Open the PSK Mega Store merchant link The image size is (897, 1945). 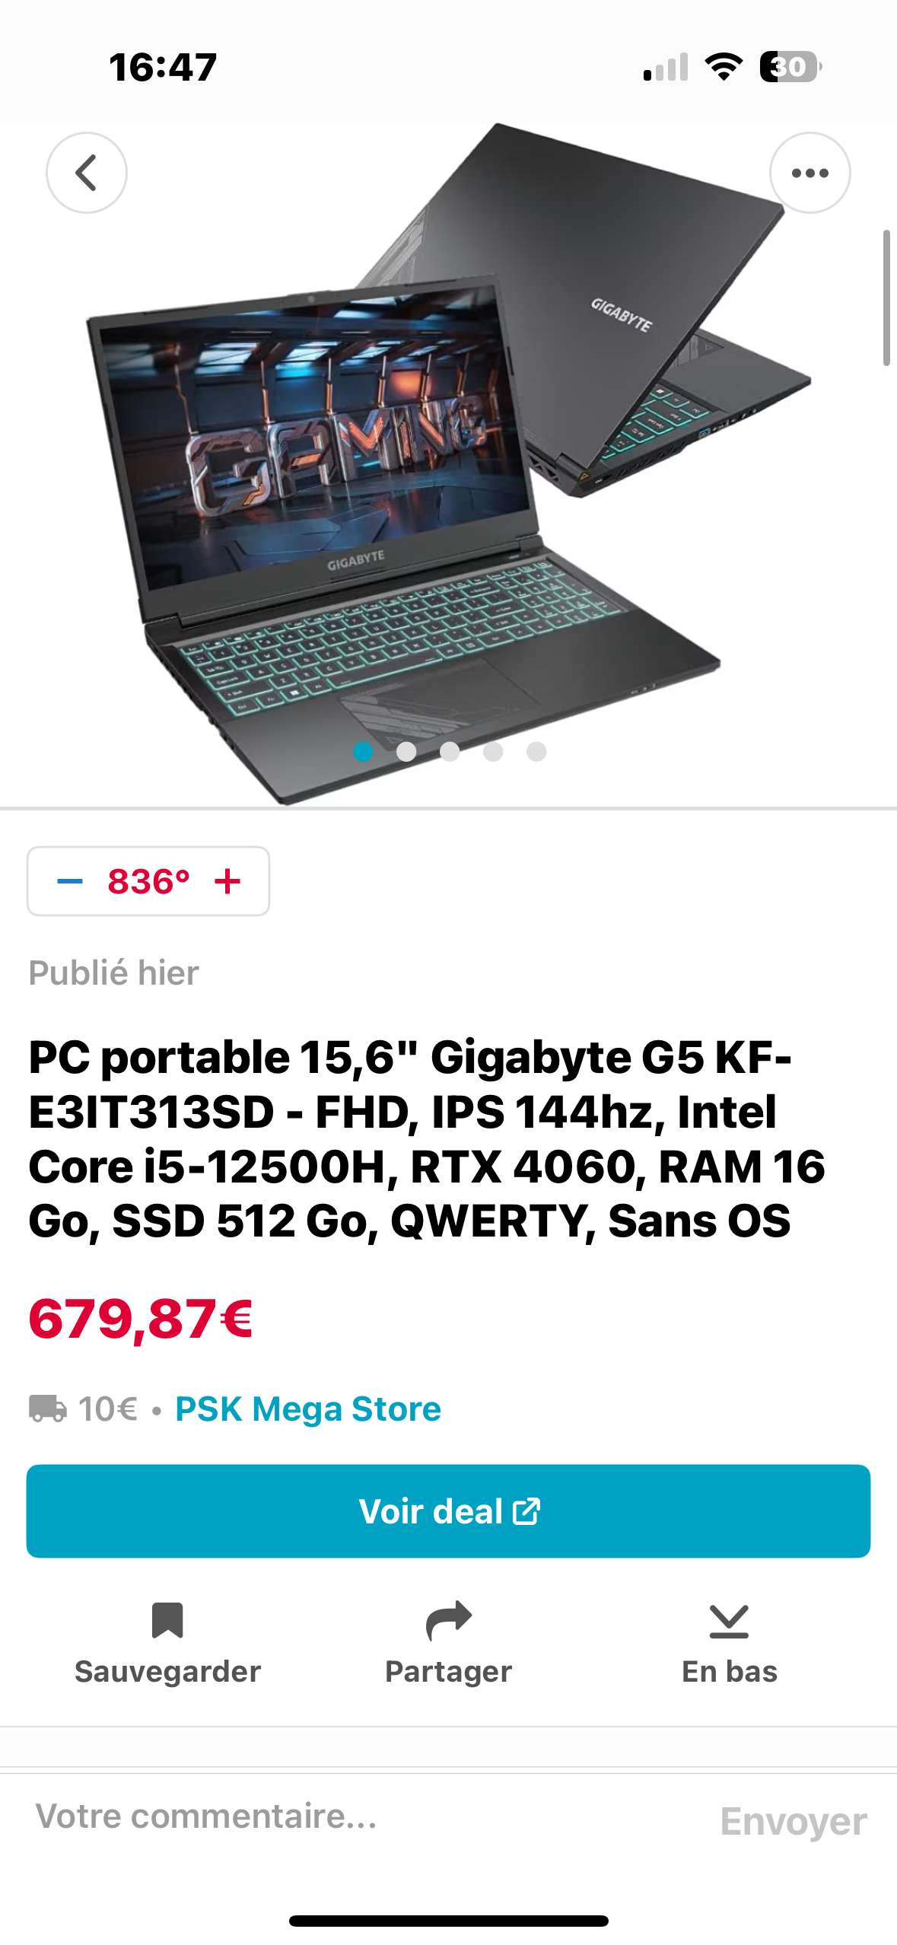pos(308,1409)
